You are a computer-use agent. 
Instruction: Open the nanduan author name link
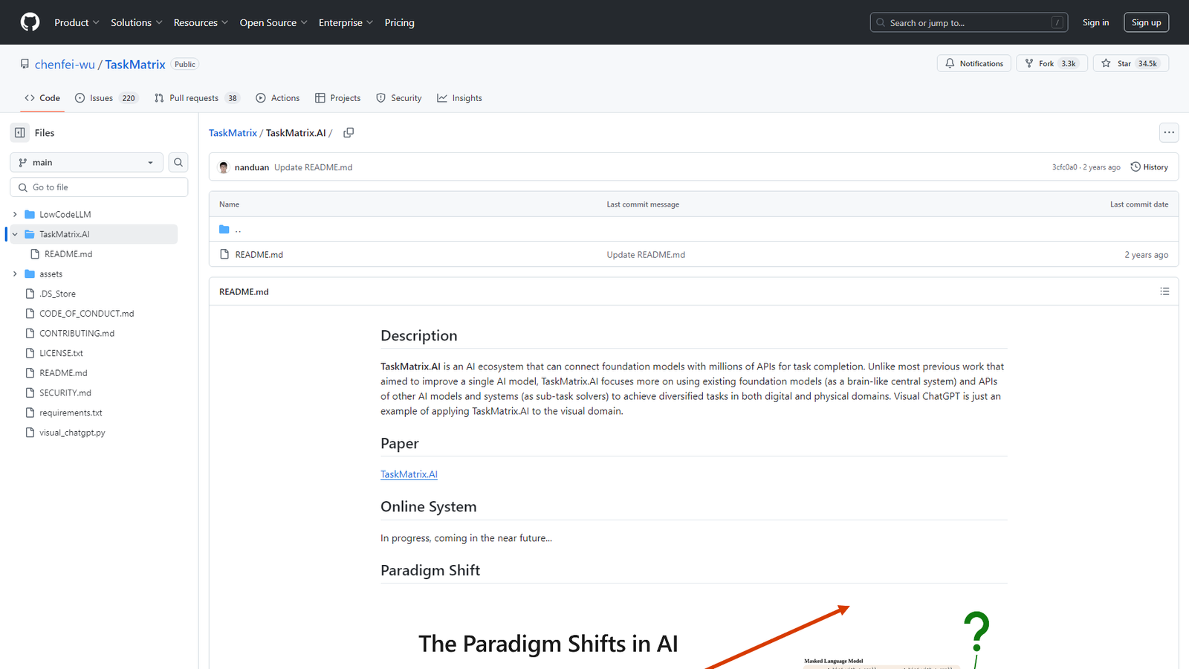tap(252, 167)
